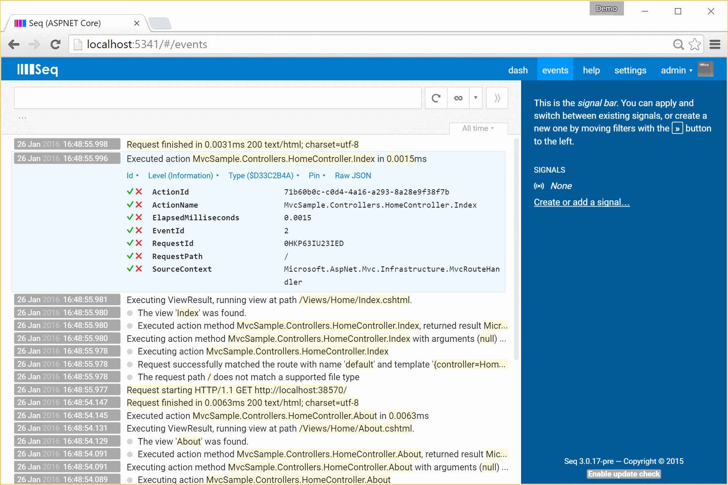The width and height of the screenshot is (728, 485).
Task: Exclude ActionId with red X
Action: [x=139, y=191]
